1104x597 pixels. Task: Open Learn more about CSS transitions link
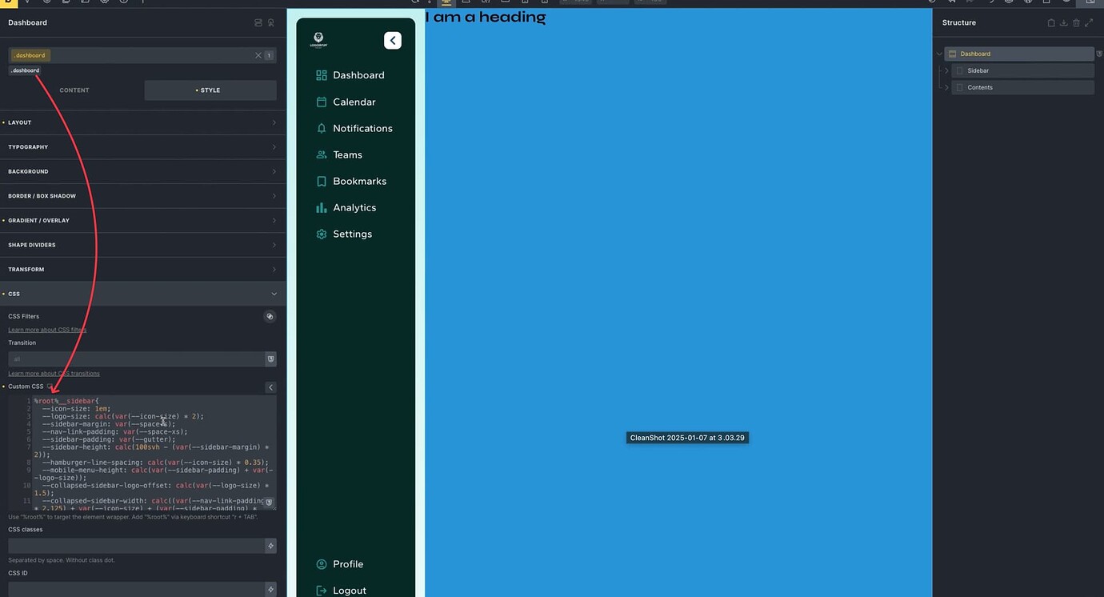click(x=54, y=374)
